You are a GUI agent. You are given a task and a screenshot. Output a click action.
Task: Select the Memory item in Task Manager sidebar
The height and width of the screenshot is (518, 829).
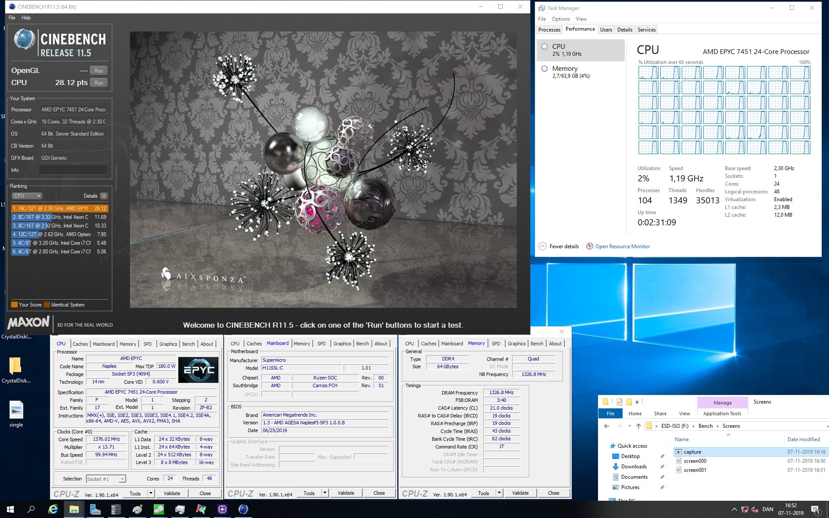pyautogui.click(x=580, y=72)
